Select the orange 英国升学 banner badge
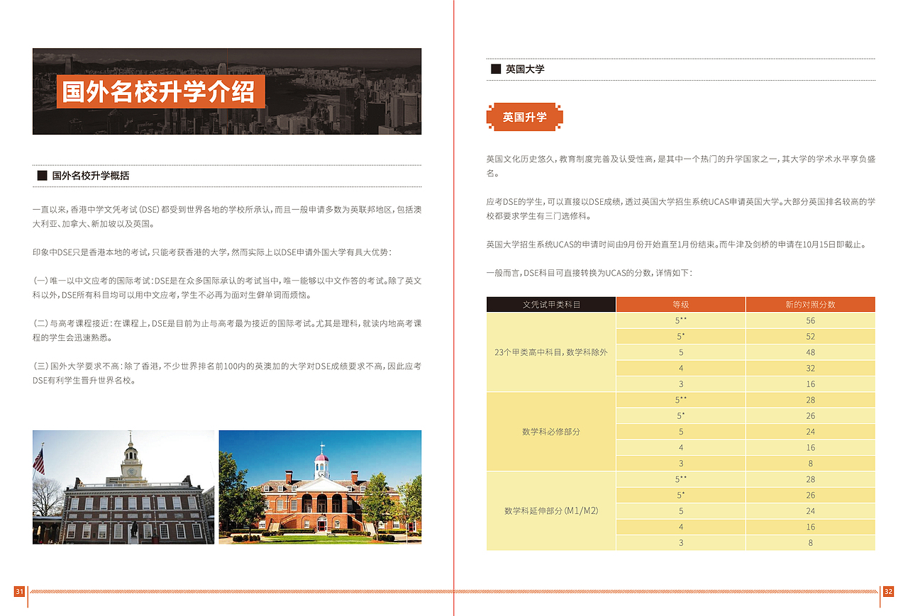Image resolution: width=908 pixels, height=616 pixels. click(x=524, y=118)
